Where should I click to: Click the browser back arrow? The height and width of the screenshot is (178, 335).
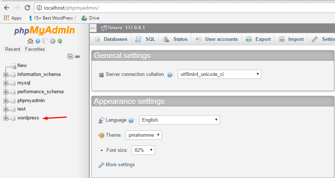(x=7, y=8)
